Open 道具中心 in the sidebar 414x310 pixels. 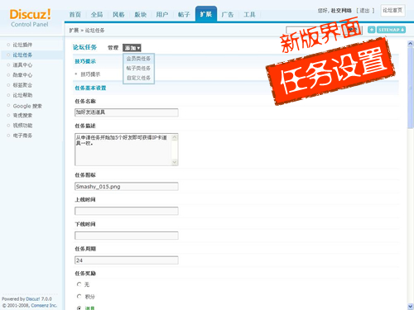(x=22, y=65)
